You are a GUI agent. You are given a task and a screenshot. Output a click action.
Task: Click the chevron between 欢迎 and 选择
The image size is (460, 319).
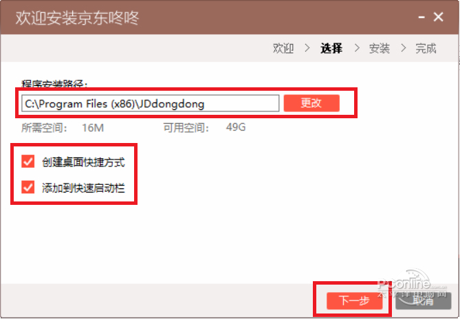307,48
